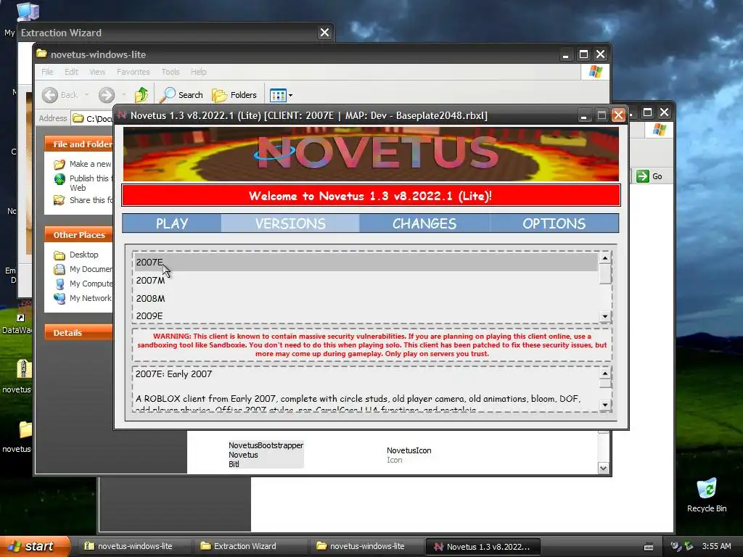Open Desktop in Other Places
This screenshot has width=743, height=557.
(x=76, y=255)
